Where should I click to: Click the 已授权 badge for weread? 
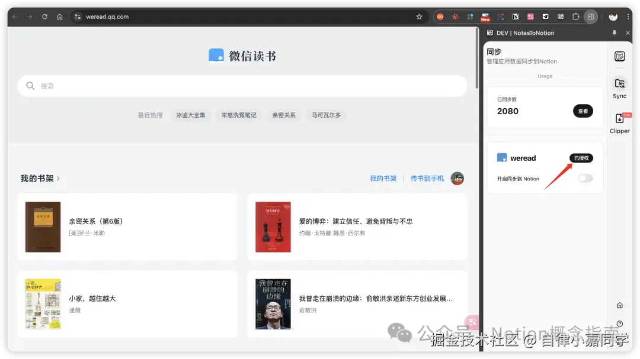point(581,158)
